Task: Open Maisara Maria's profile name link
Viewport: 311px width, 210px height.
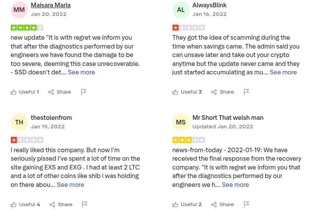Action: [x=51, y=5]
